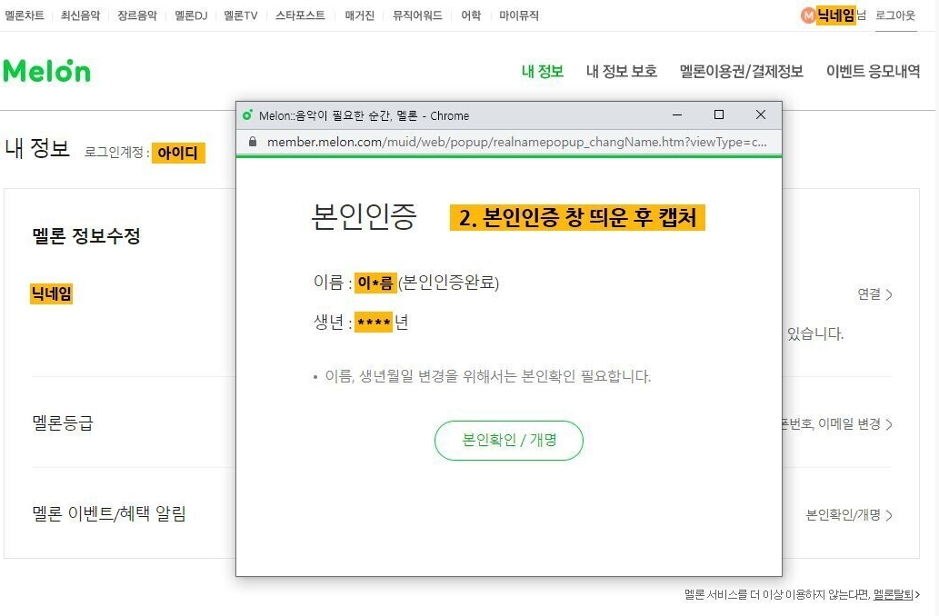The height and width of the screenshot is (616, 939).
Task: Click the 내 정보 page heading
Action: pyautogui.click(x=37, y=148)
